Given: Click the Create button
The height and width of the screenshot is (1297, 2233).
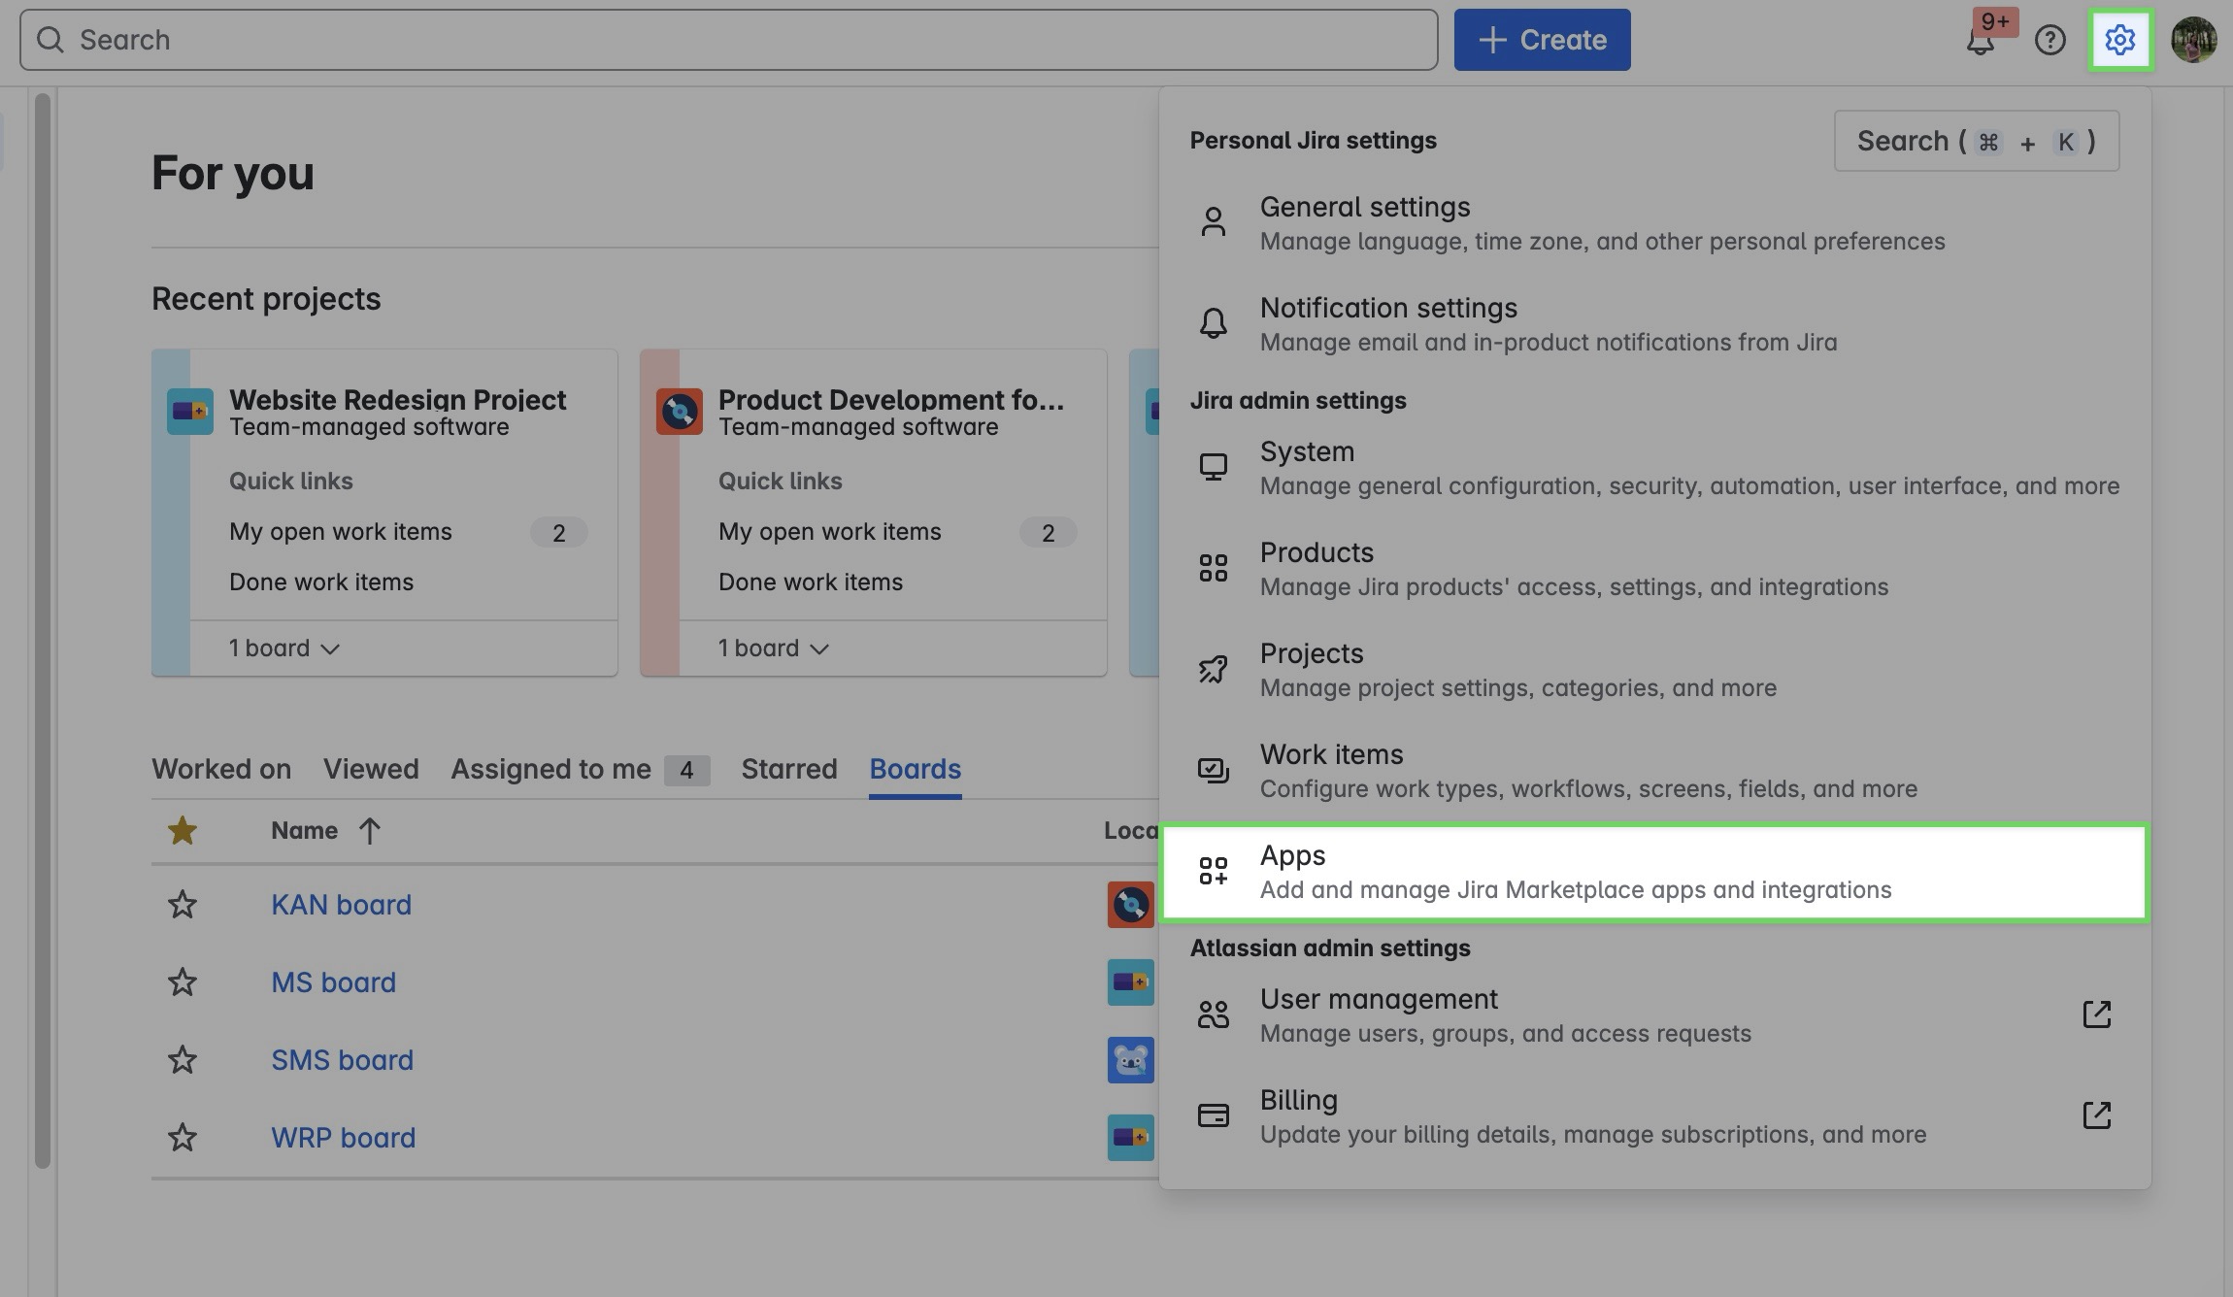Looking at the screenshot, I should coord(1542,40).
